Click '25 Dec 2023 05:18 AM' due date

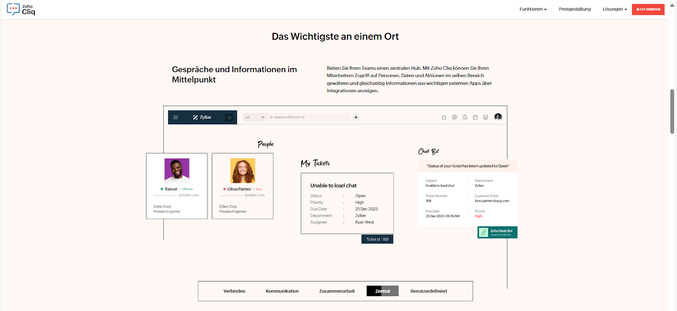443,216
